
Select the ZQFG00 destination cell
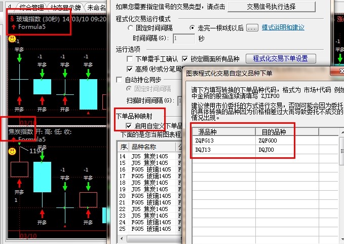coord(287,141)
